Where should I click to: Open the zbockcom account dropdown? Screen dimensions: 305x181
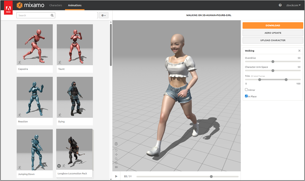pos(293,5)
